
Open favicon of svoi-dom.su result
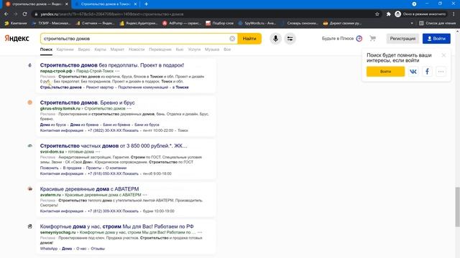pyautogui.click(x=30, y=145)
